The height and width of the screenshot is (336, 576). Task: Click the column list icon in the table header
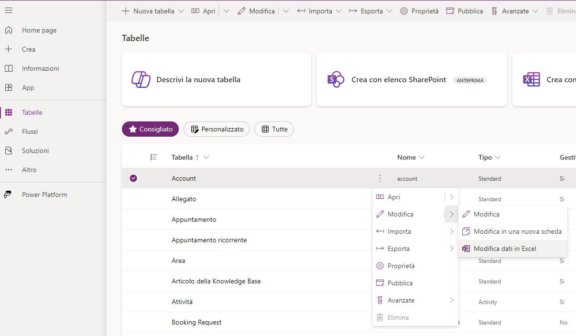tap(154, 157)
